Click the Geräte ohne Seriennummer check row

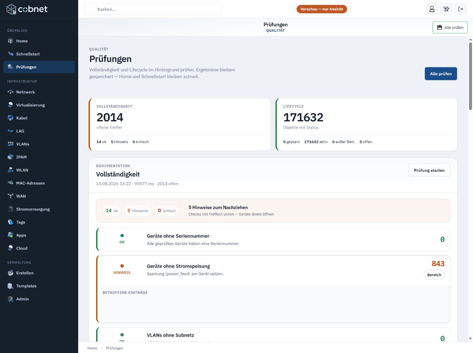tap(273, 239)
